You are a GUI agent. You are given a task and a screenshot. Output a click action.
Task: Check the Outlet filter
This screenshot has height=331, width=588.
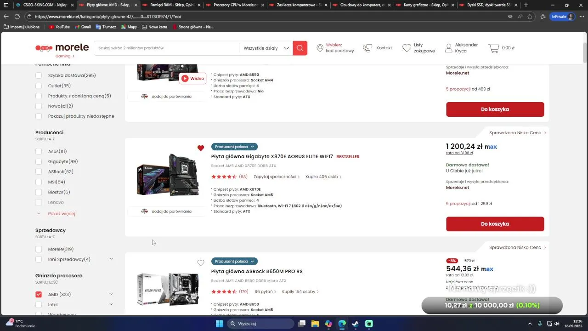[39, 86]
